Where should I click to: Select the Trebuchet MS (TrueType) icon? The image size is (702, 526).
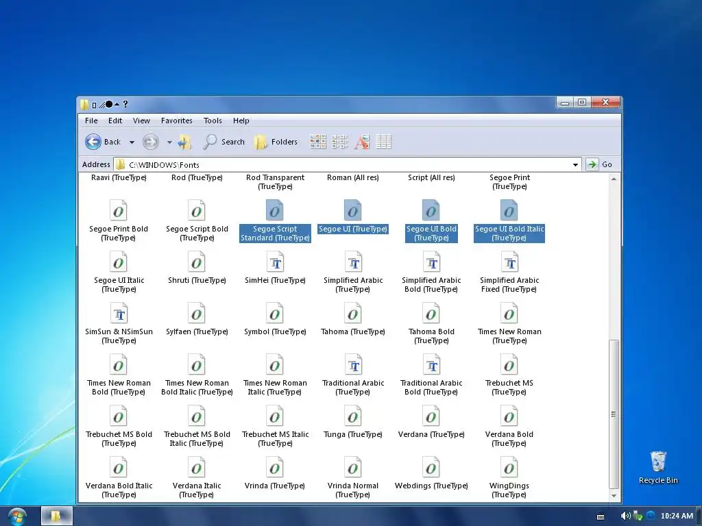click(x=509, y=364)
